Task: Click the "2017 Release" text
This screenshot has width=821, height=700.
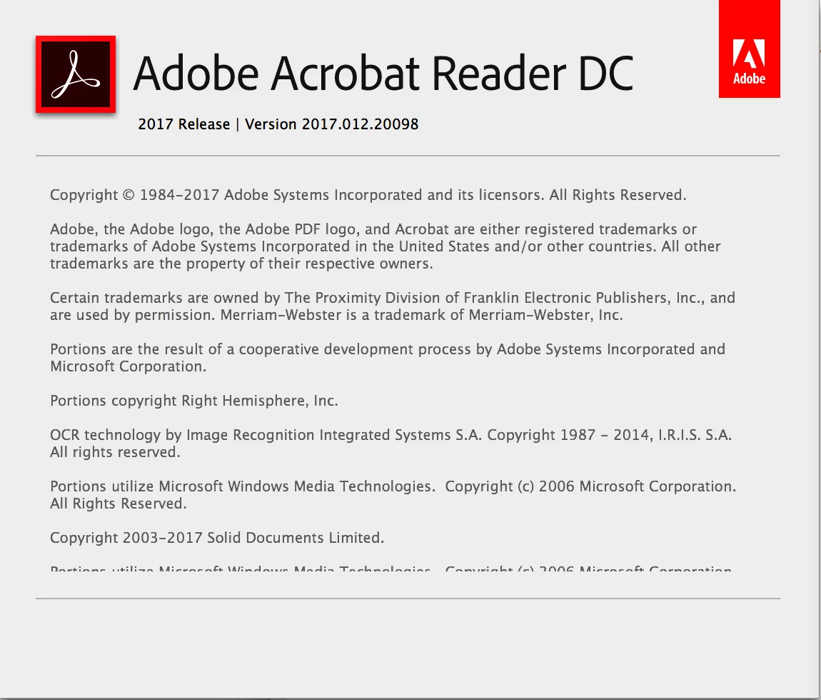Action: (183, 124)
